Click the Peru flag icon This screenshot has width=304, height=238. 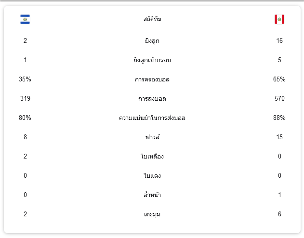(279, 19)
